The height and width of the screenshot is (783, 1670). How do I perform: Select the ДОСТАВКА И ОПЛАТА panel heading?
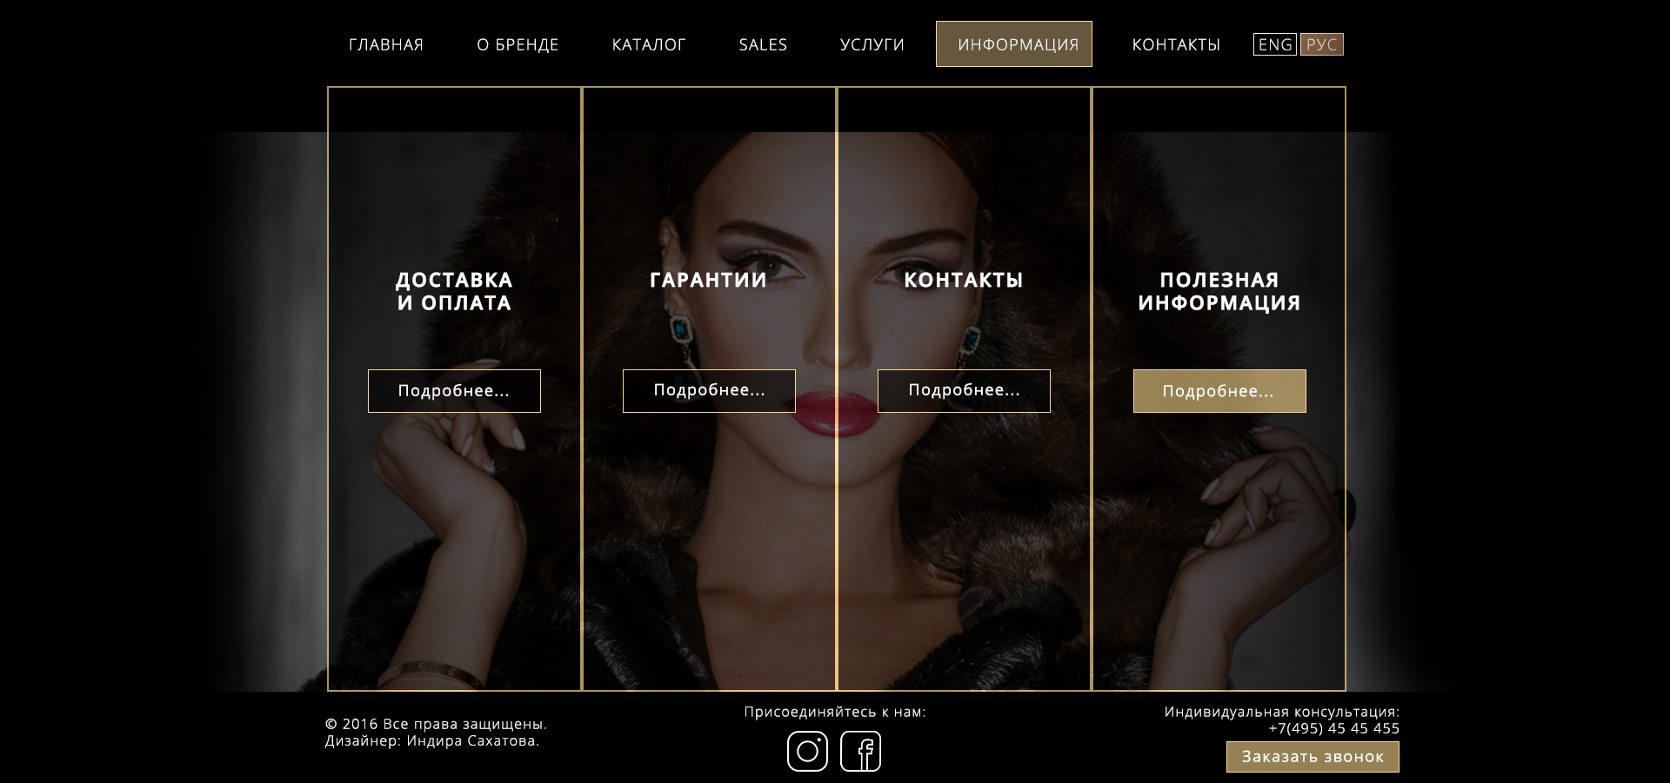(454, 291)
